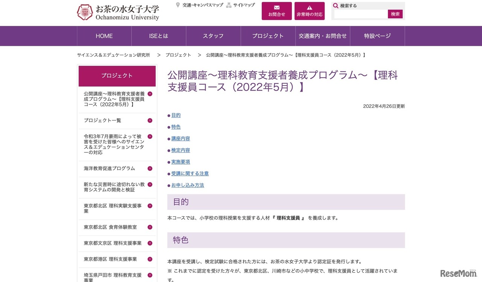Viewport: 482px width, 282px height.
Task: Click the サイエンス＆エデュケーション研究所 breadcrumb
Action: [113, 55]
